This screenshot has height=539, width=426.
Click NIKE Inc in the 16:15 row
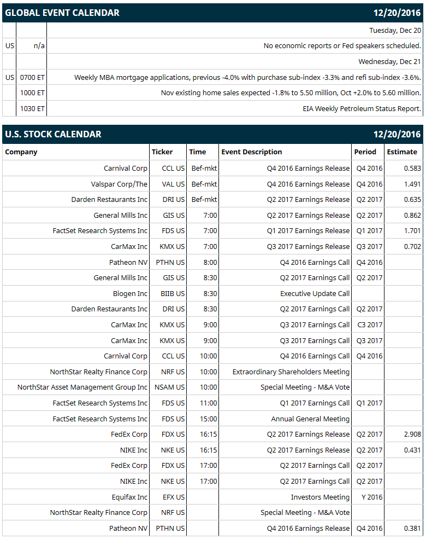134,450
